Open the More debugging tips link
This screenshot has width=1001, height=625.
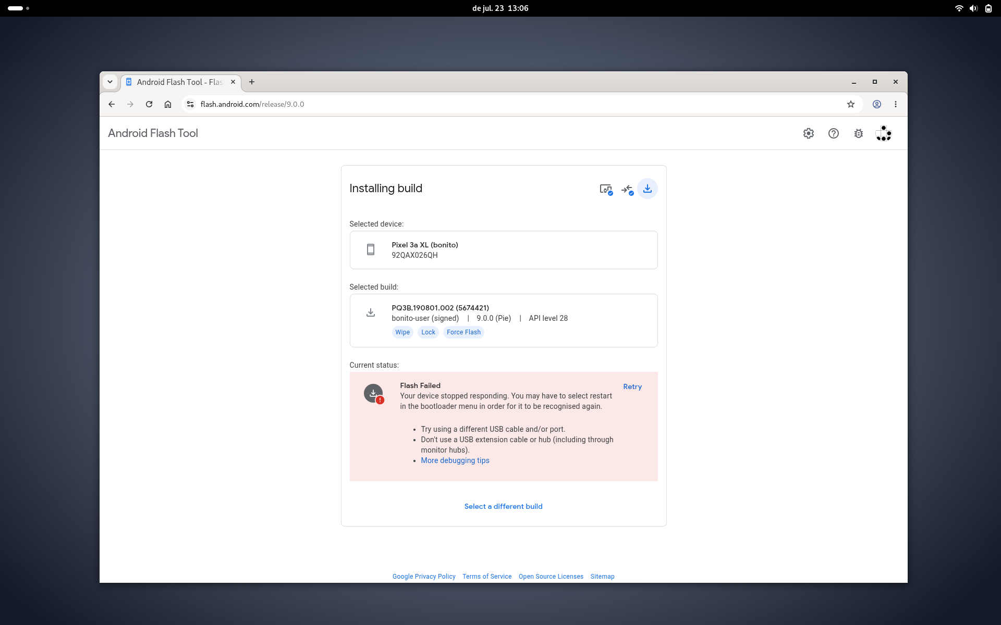click(x=455, y=460)
